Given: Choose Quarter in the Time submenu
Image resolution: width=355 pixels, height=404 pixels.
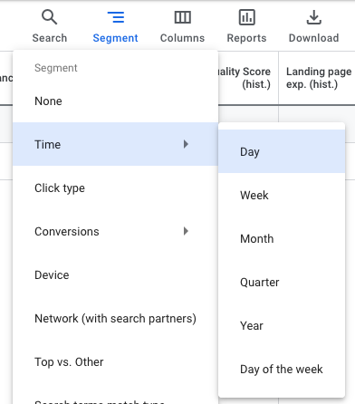Looking at the screenshot, I should [282, 282].
